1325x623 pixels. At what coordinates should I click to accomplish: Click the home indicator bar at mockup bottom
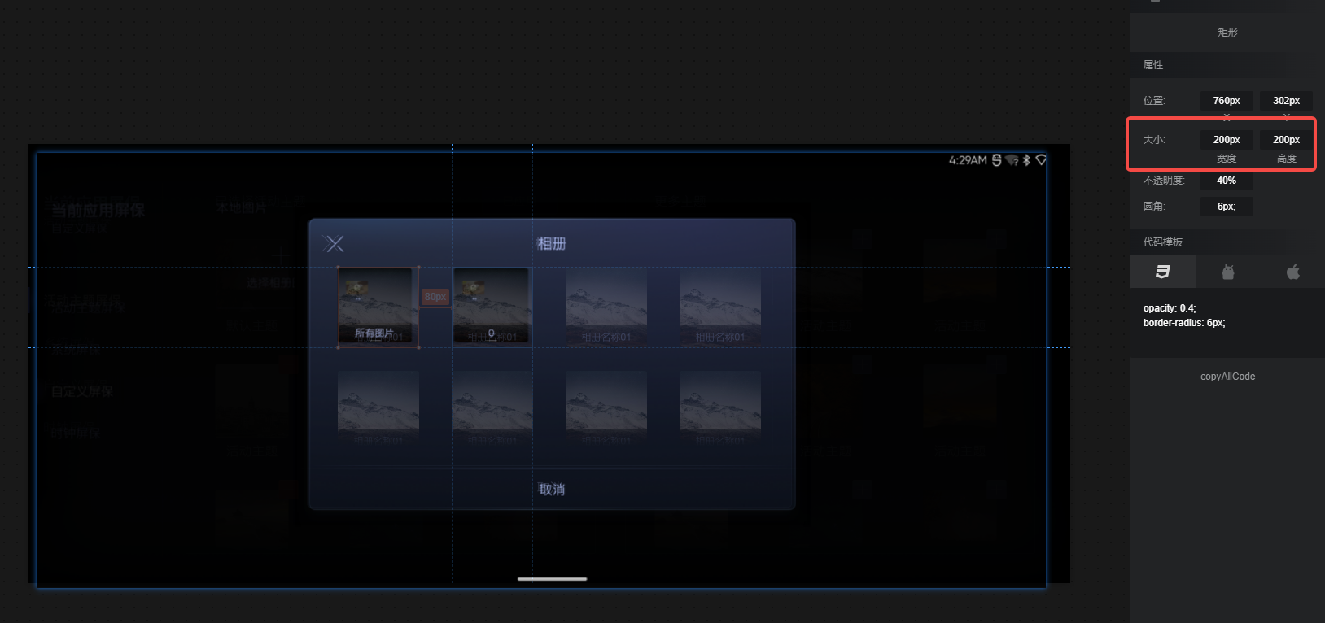(x=552, y=579)
